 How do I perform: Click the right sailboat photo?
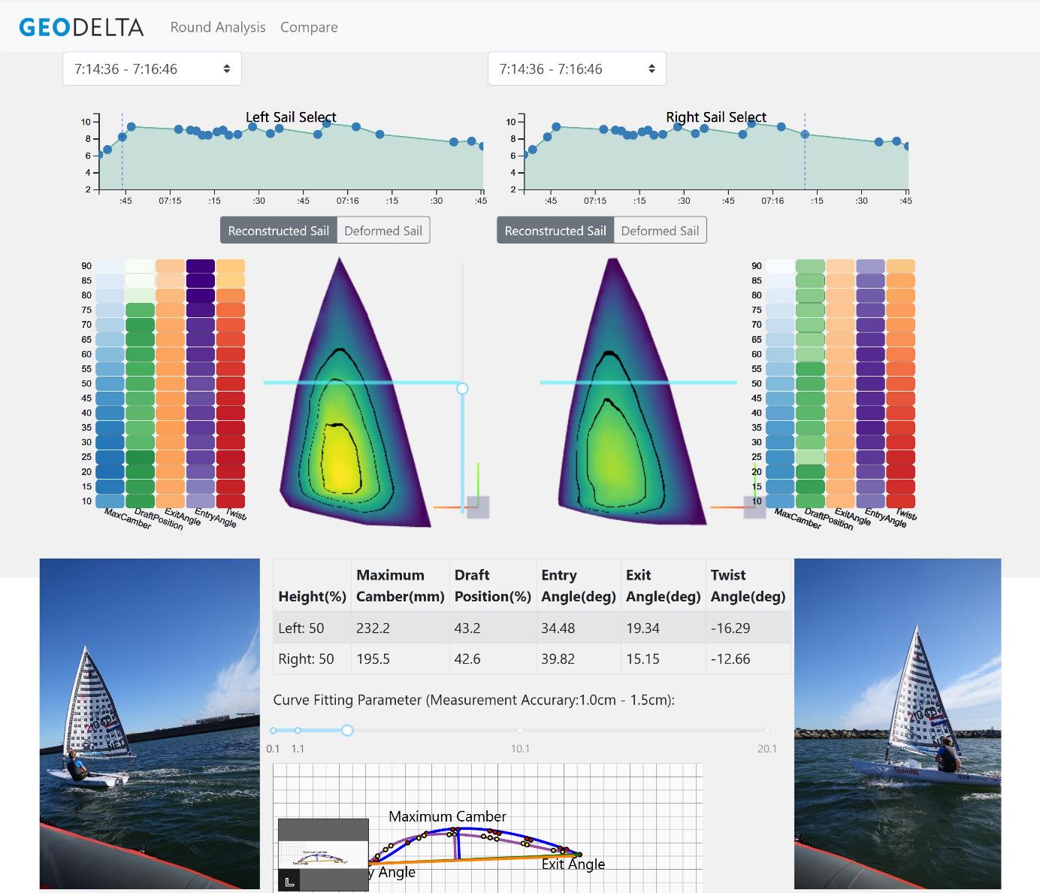click(897, 723)
